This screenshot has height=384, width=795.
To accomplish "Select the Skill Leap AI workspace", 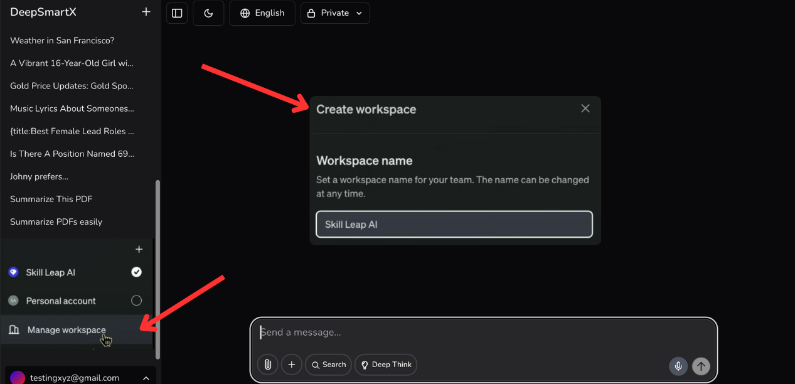I will (51, 272).
